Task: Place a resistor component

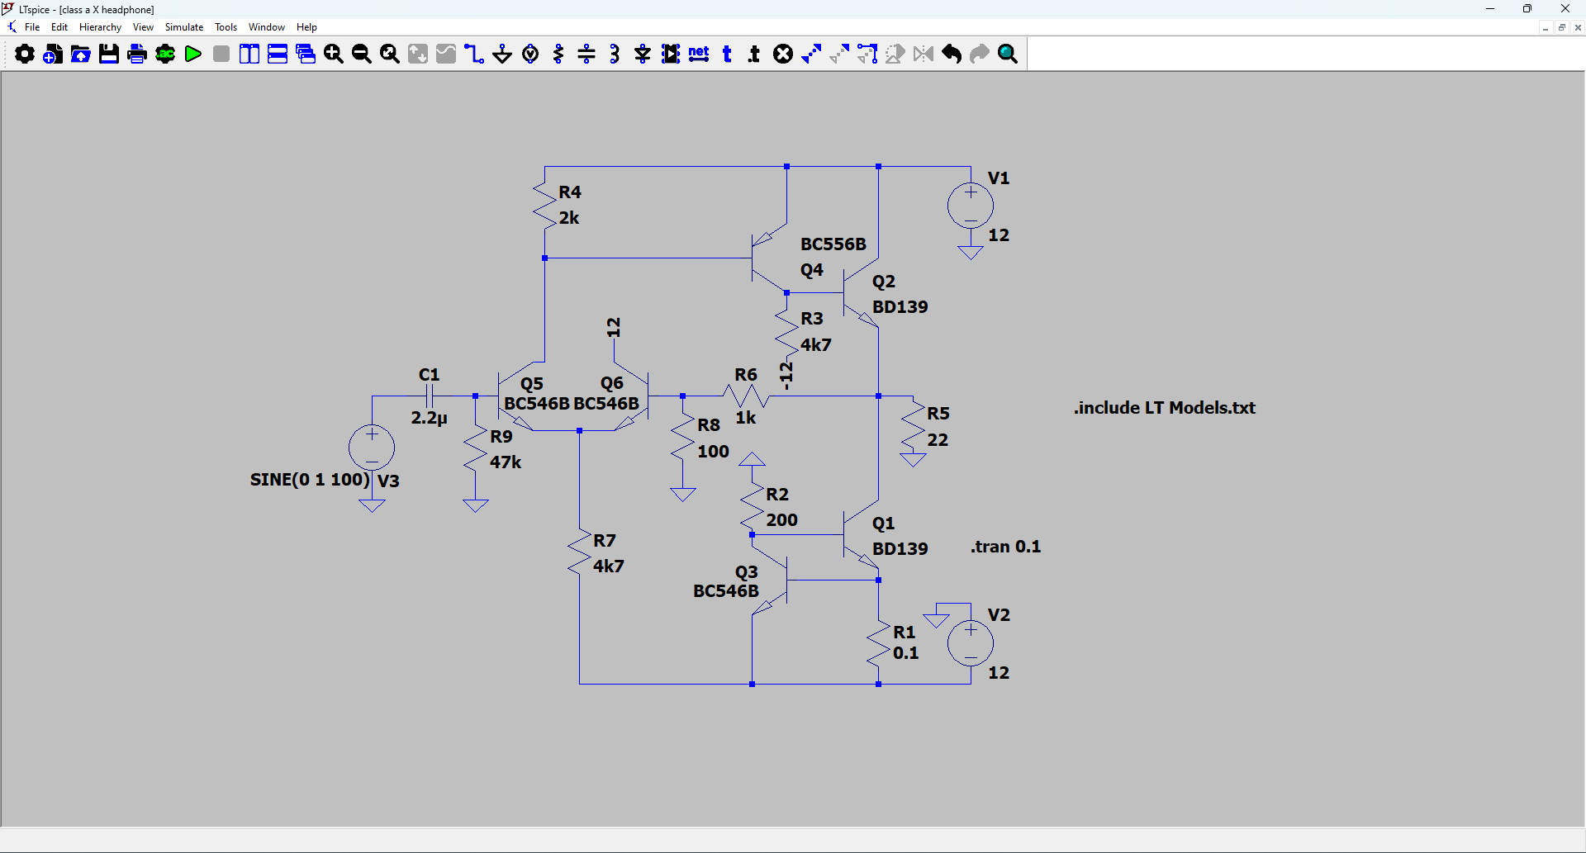Action: click(559, 54)
